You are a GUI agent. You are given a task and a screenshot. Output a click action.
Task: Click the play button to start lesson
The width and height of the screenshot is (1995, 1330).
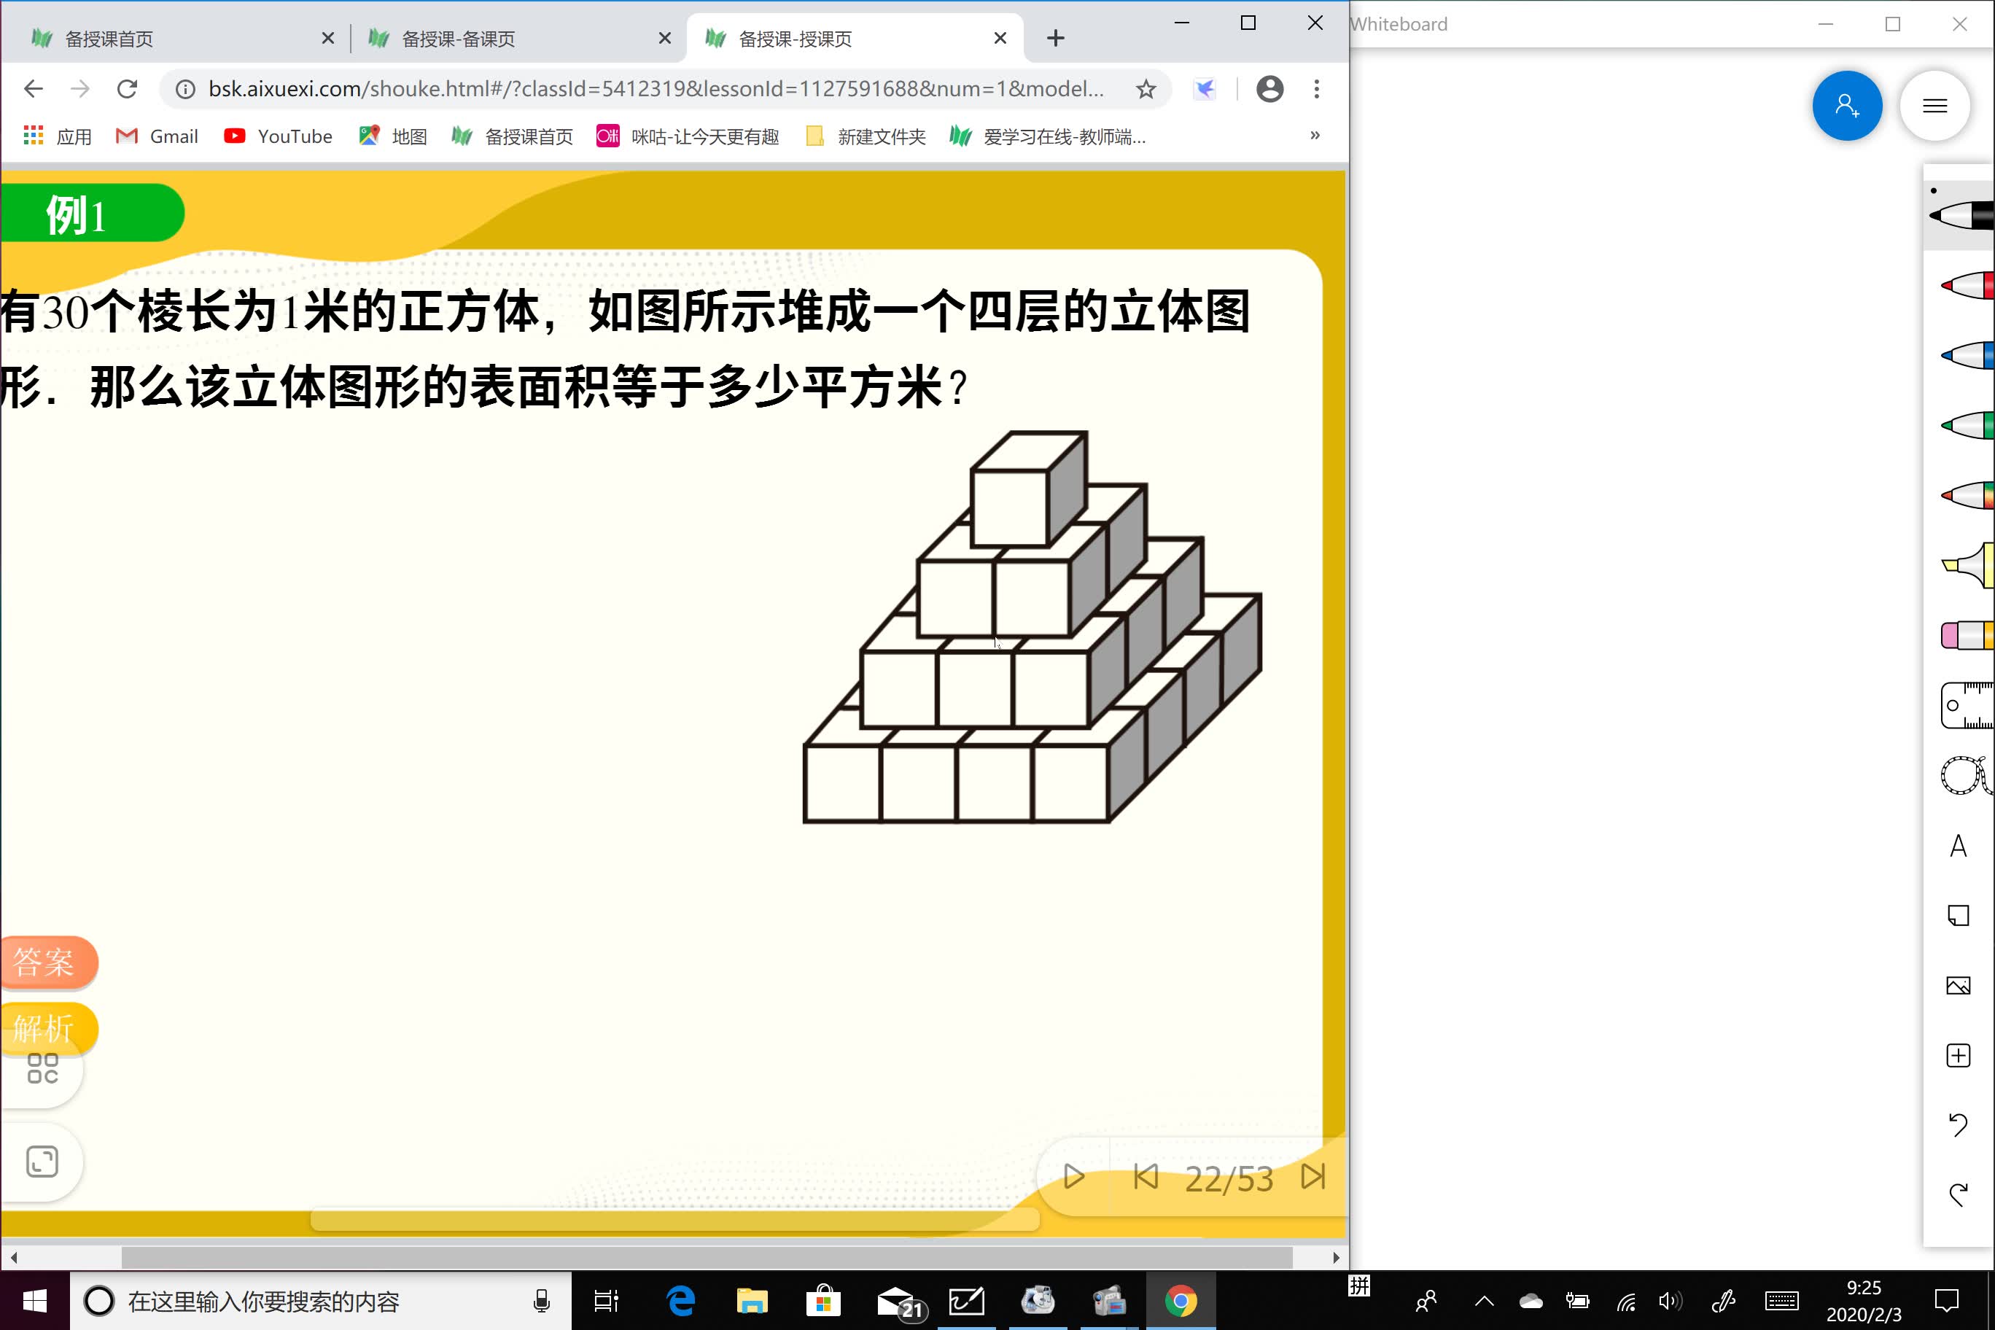1075,1175
